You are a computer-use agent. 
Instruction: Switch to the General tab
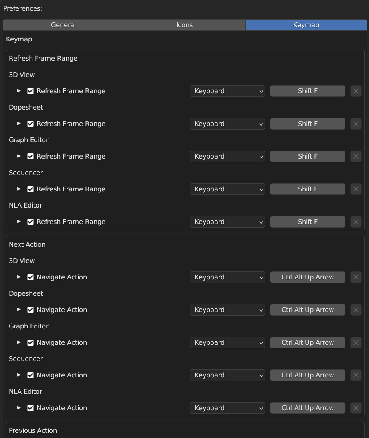click(x=63, y=25)
